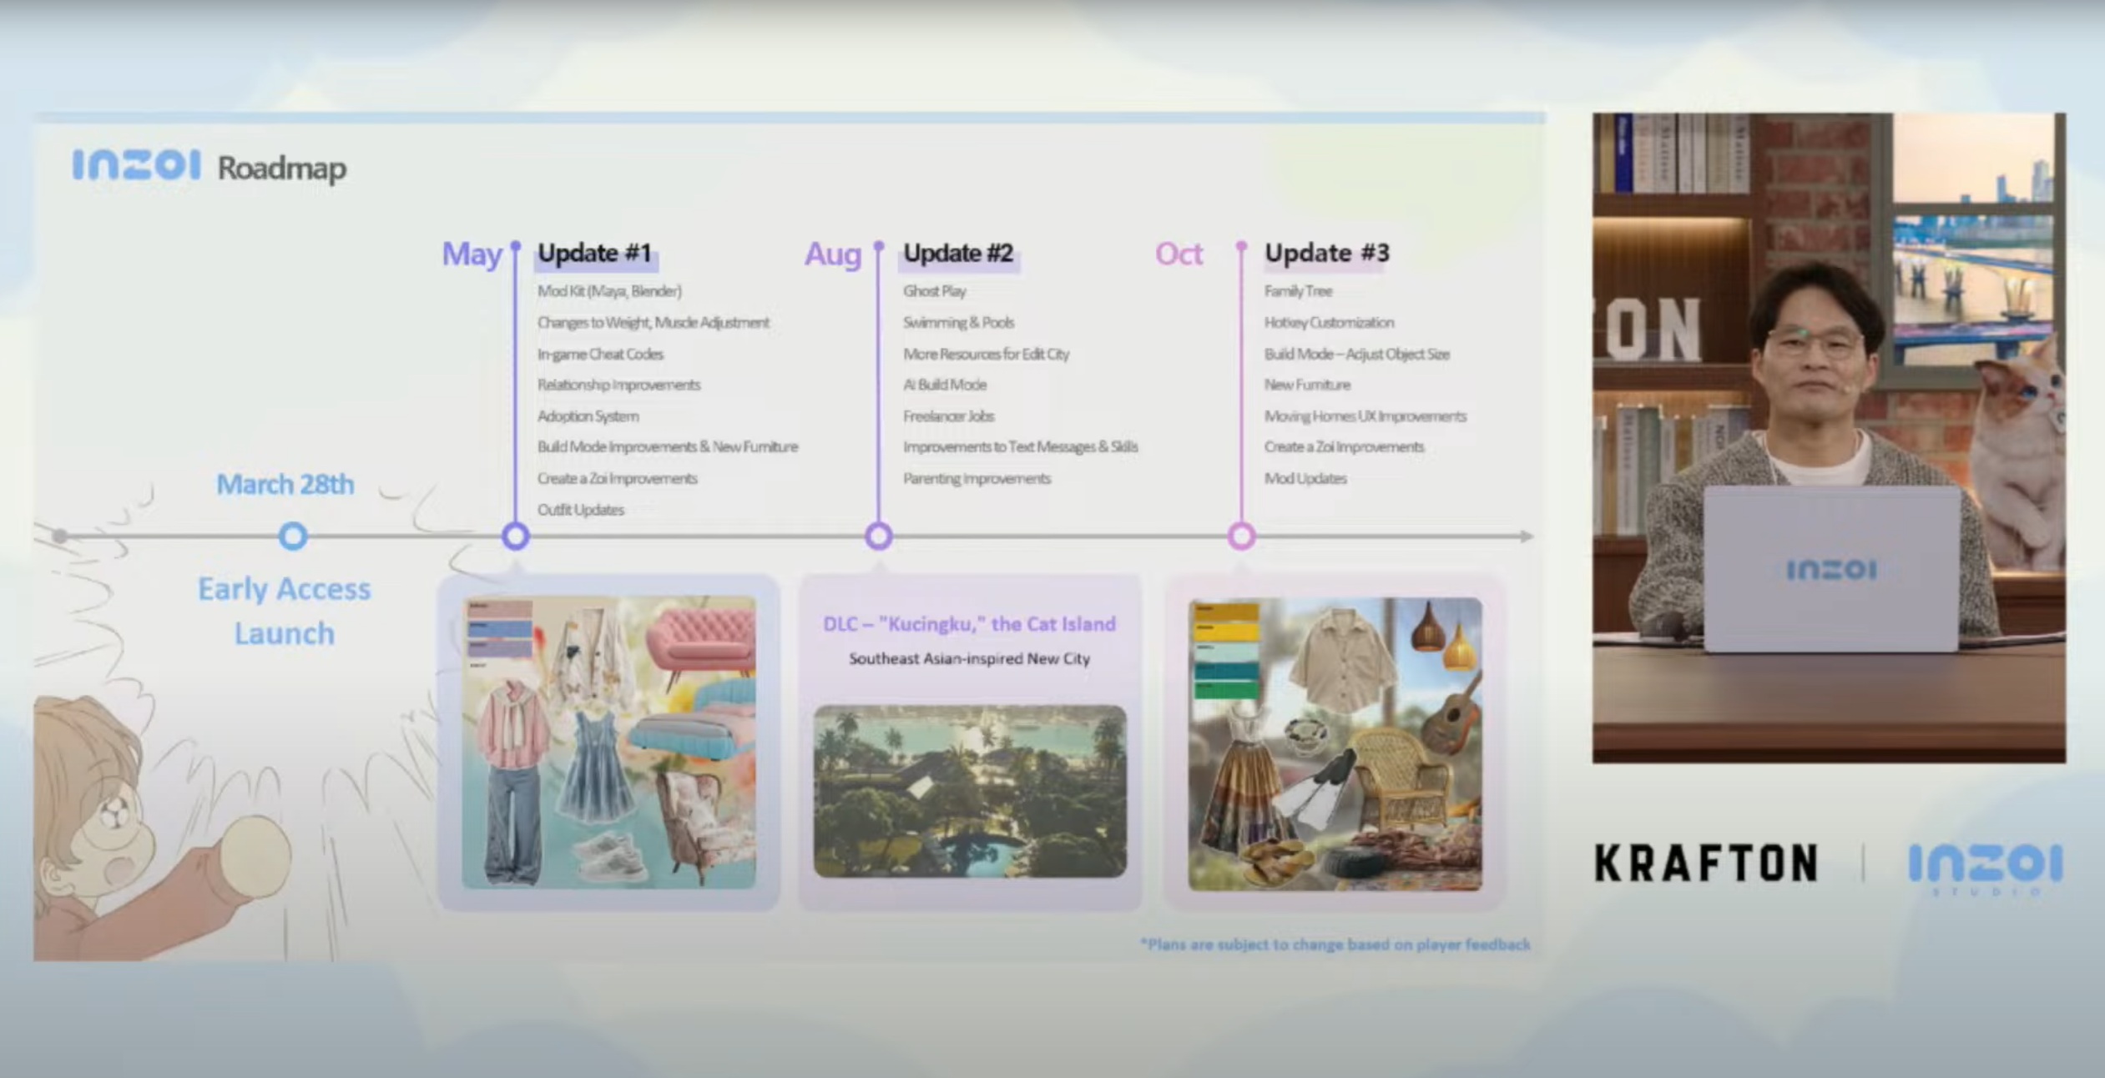Click Improvements to Text Messages & Skills

pos(1020,446)
